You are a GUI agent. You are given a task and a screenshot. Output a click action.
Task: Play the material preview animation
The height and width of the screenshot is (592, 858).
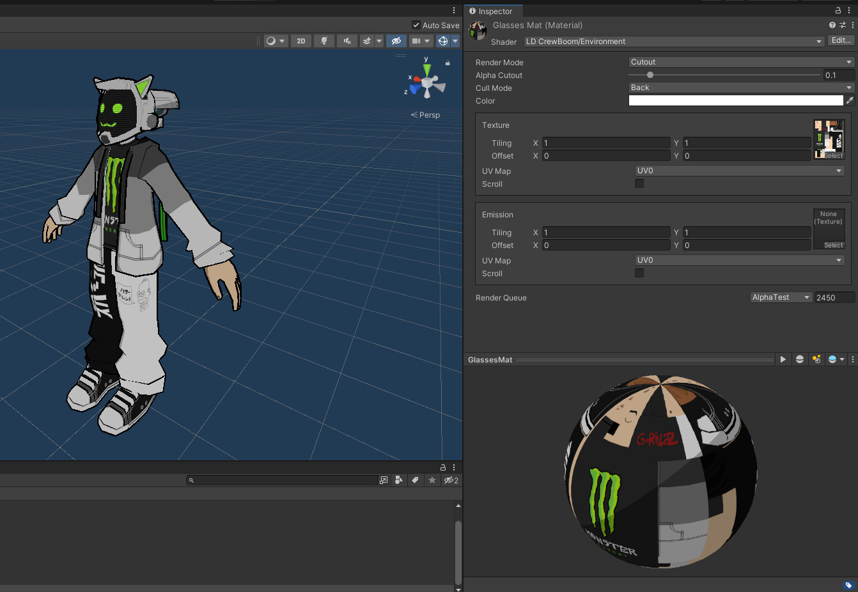783,359
